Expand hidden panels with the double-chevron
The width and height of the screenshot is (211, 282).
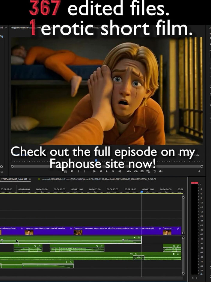[x=5, y=28]
